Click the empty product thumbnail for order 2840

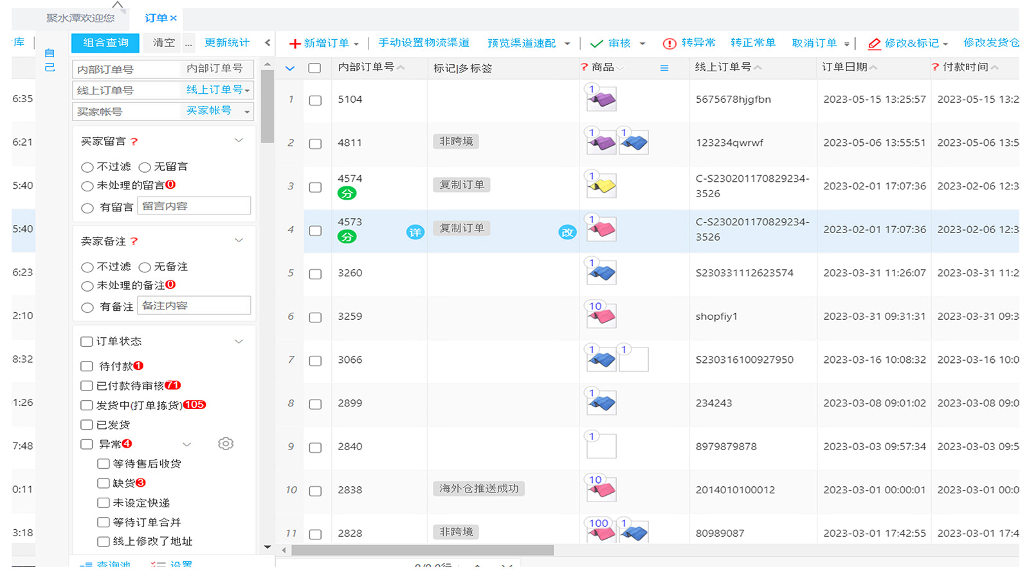tap(602, 446)
